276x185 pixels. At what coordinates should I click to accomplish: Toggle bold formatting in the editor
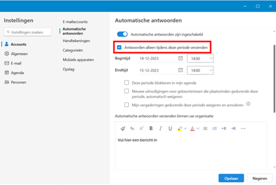click(151, 128)
